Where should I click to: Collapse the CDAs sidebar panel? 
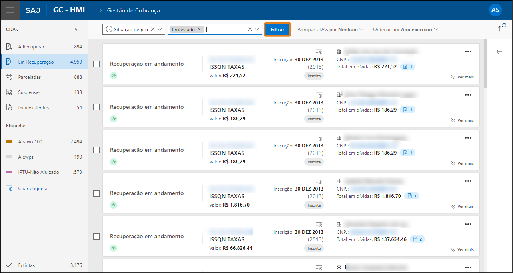point(76,29)
